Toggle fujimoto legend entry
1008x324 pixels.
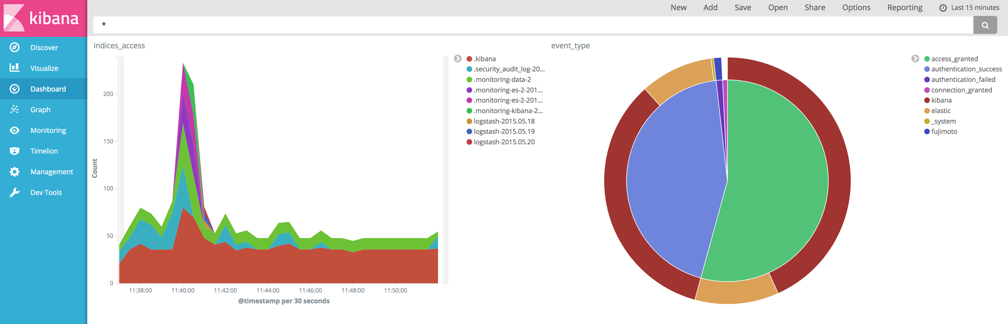click(941, 131)
